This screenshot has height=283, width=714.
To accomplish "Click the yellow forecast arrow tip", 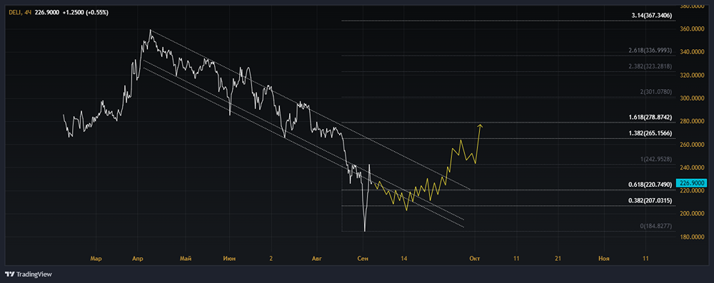I will (481, 125).
